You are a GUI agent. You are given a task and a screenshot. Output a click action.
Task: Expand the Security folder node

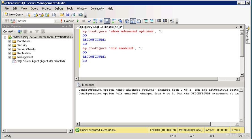[x=10, y=45]
